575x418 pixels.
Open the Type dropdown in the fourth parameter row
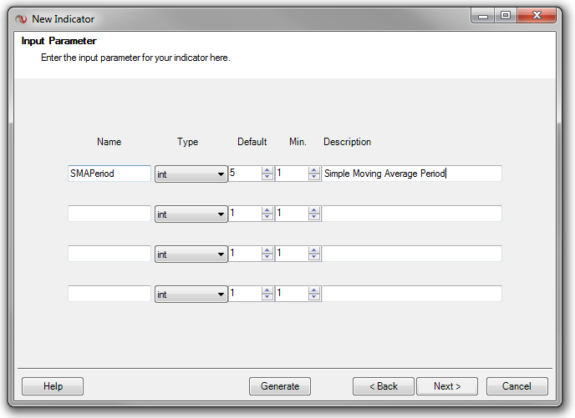click(x=191, y=294)
